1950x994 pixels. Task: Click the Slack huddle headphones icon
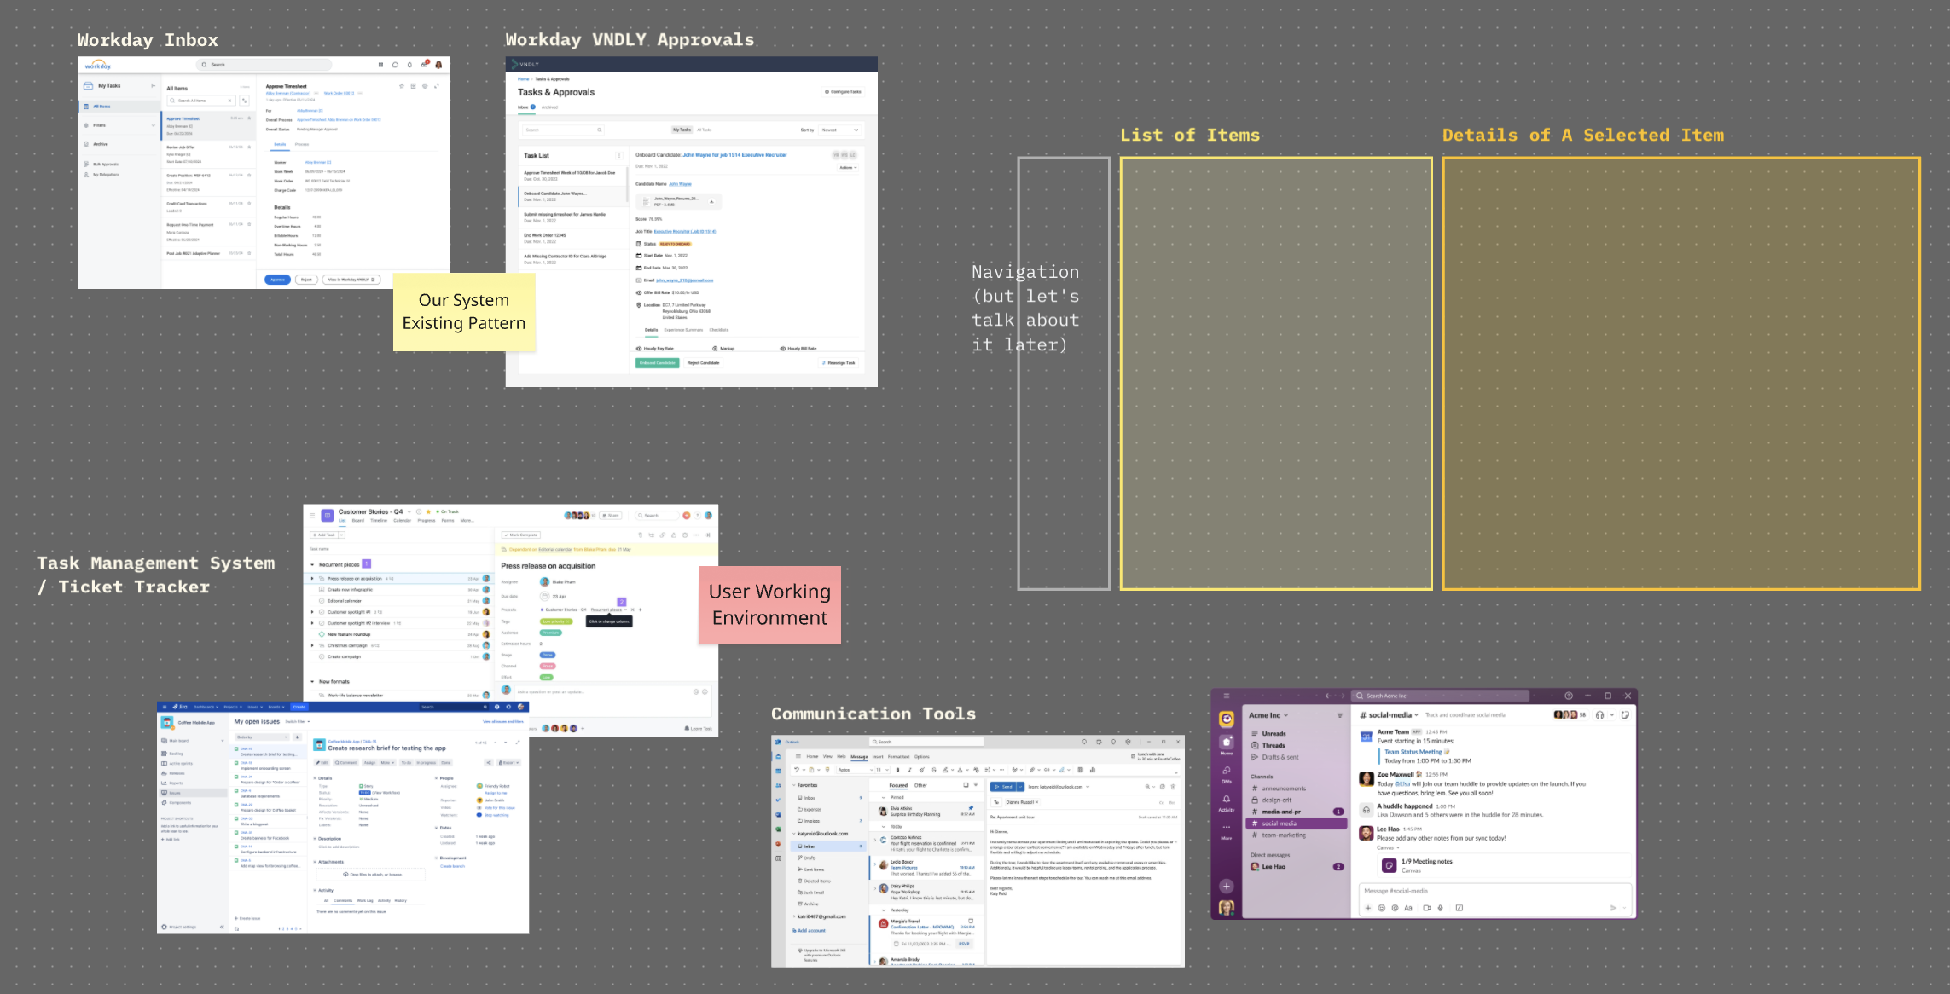1599,715
